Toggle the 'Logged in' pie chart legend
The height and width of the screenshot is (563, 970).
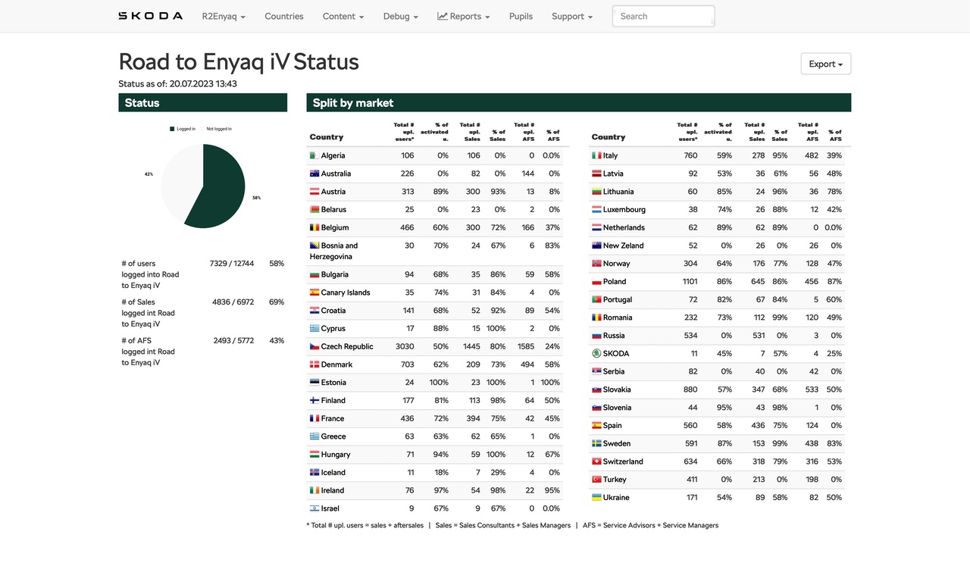point(182,129)
